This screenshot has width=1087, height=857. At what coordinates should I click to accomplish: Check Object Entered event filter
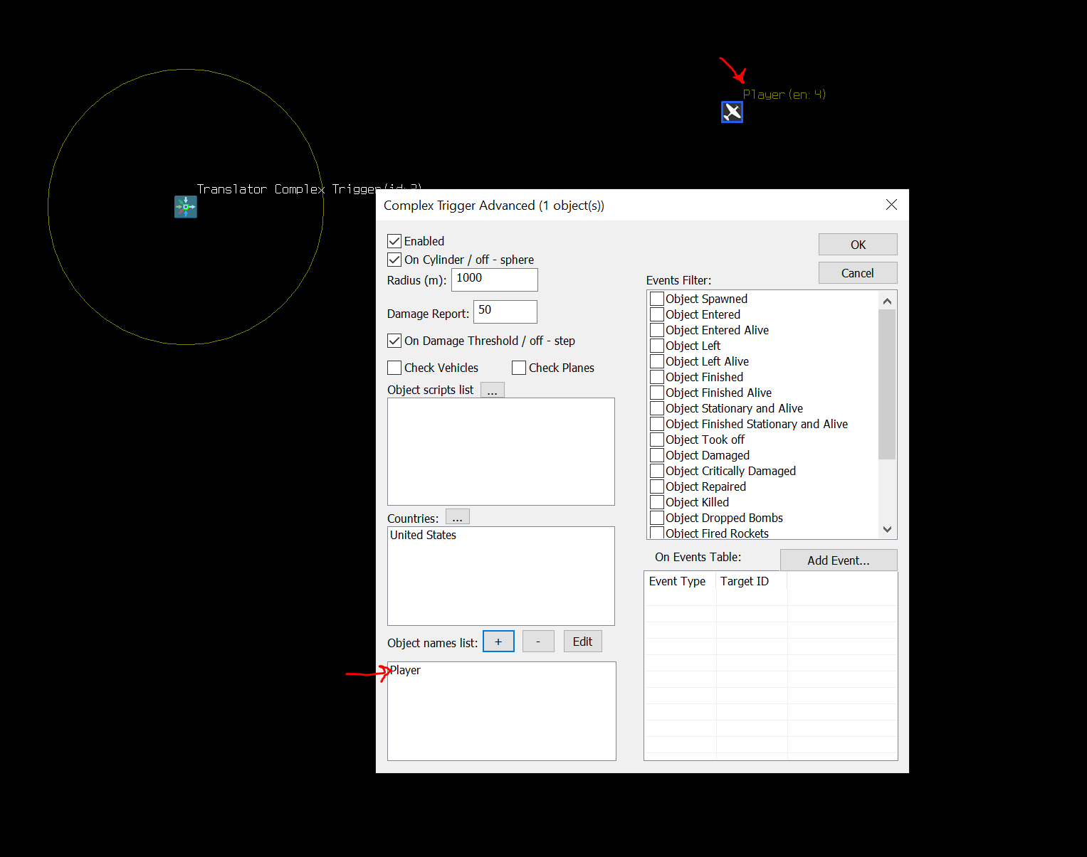pos(657,314)
